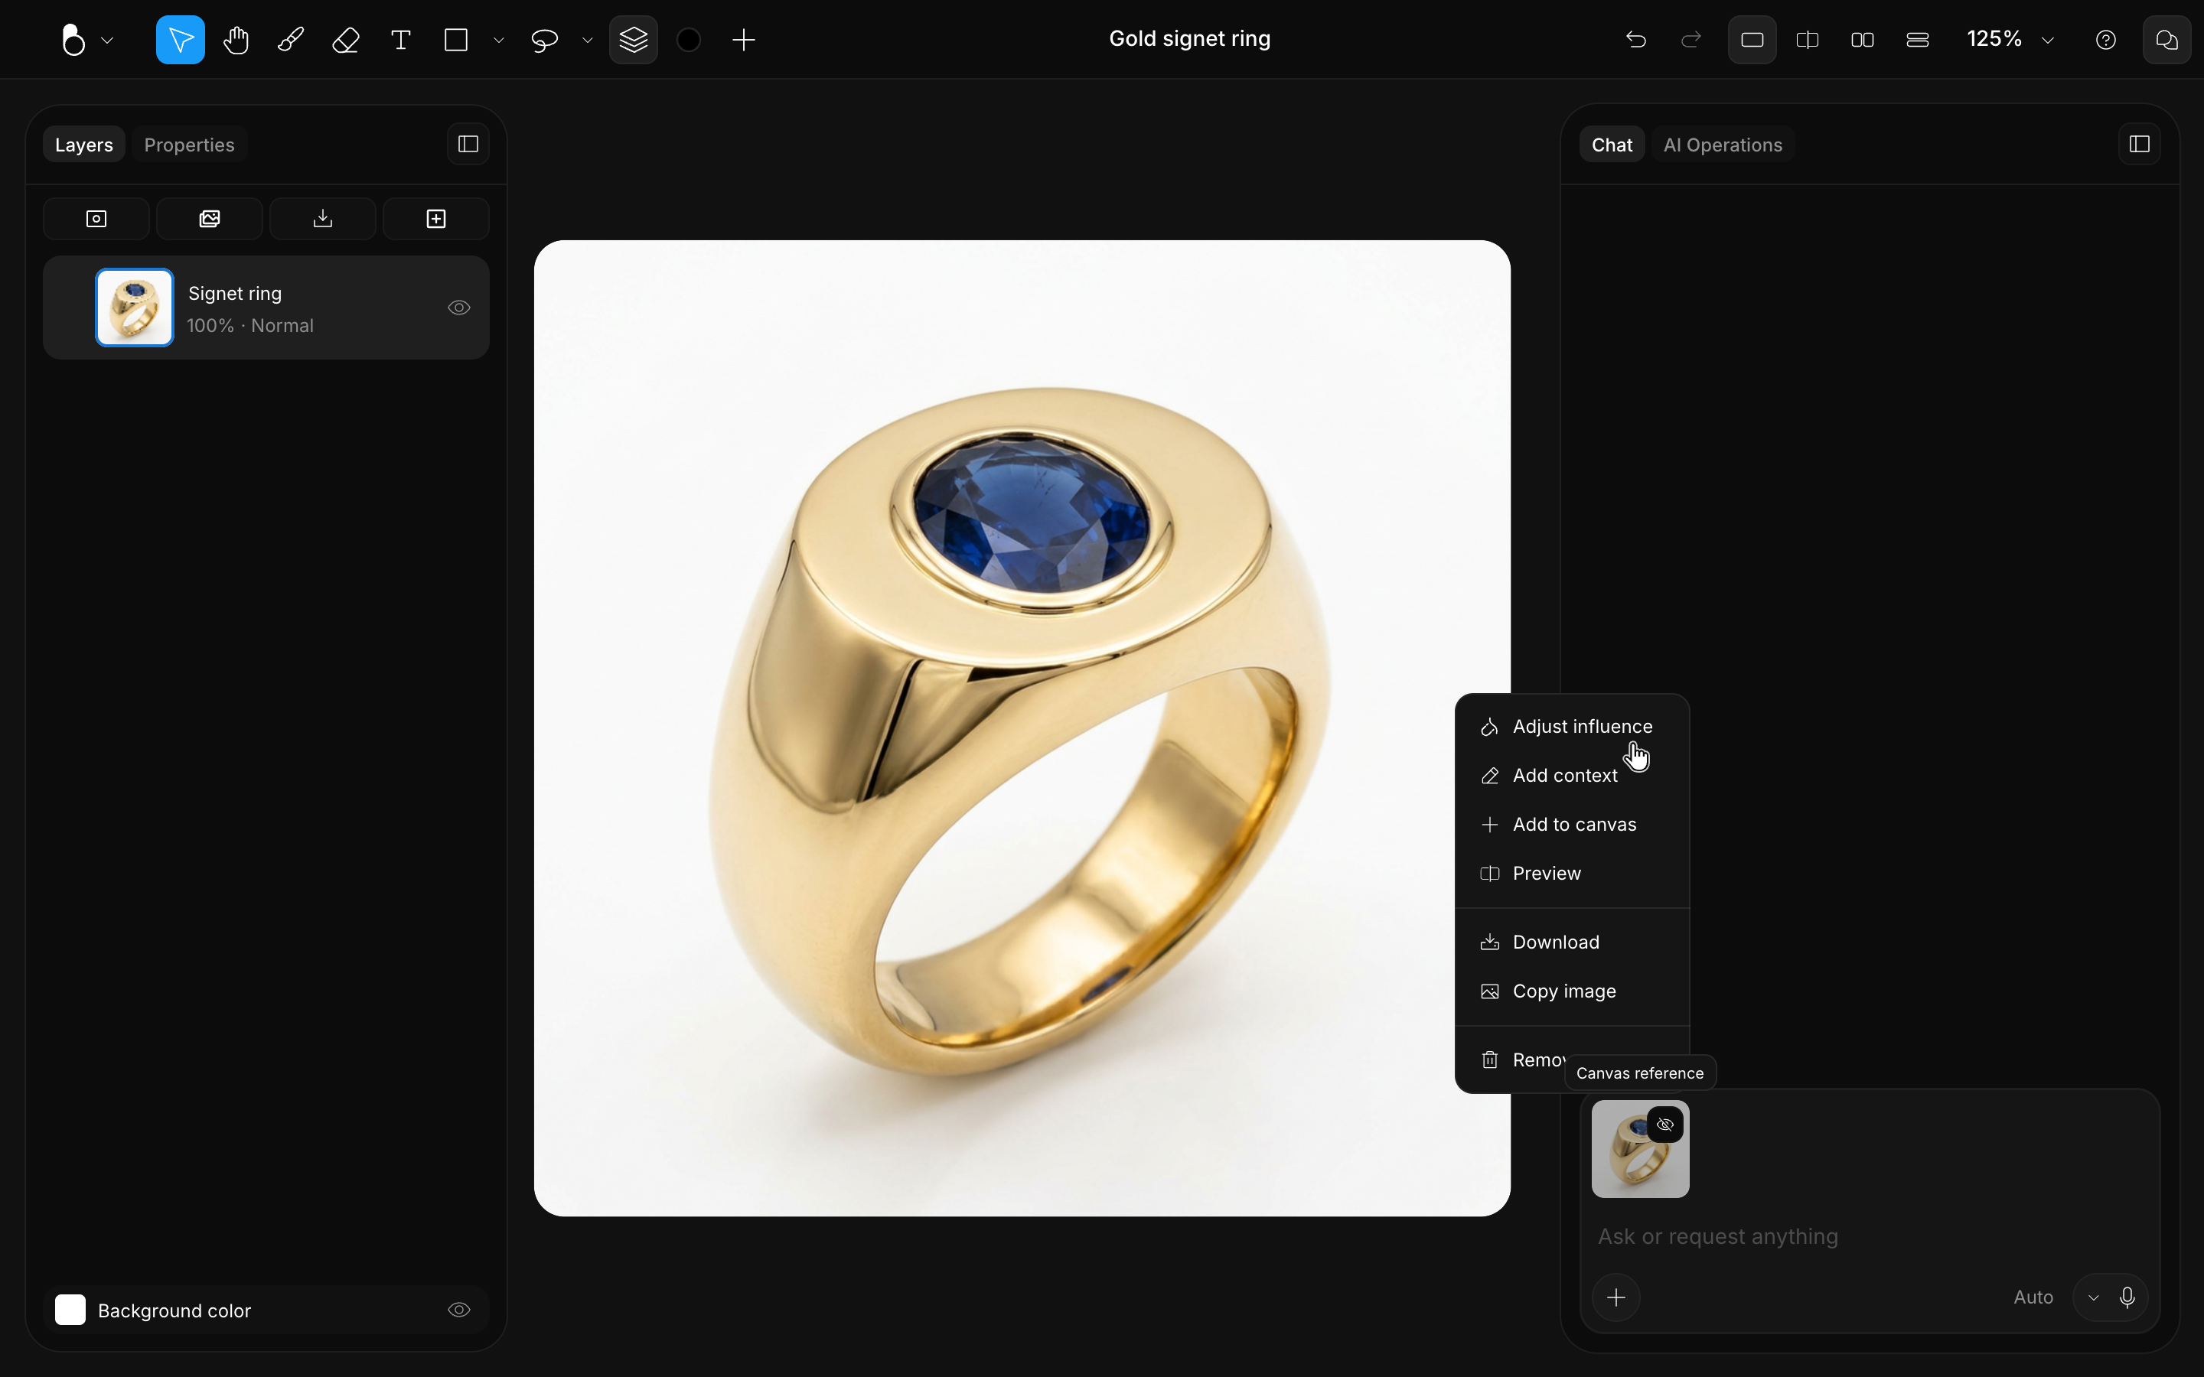Click the add new layer icon
The width and height of the screenshot is (2204, 1377).
pyautogui.click(x=436, y=219)
